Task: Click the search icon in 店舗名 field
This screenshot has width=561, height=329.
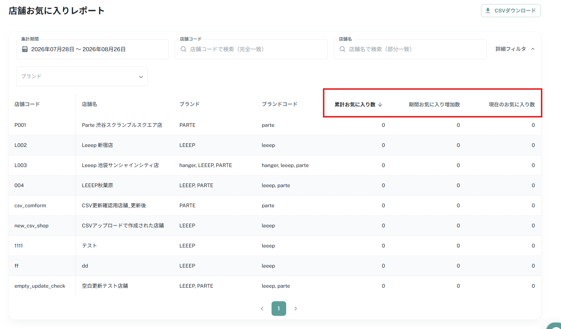Action: [342, 49]
